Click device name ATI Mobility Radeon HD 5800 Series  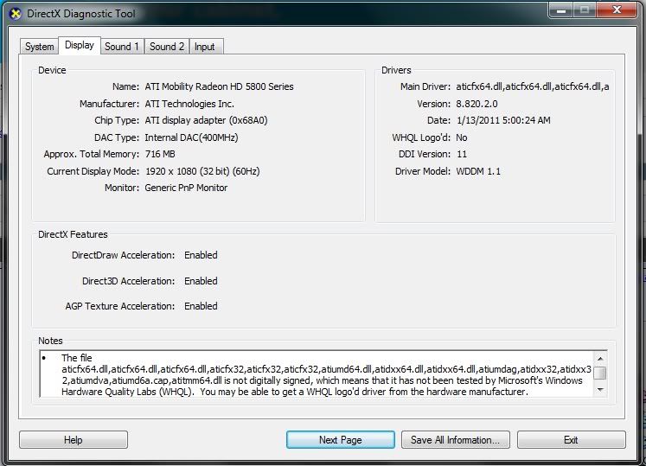(x=219, y=86)
